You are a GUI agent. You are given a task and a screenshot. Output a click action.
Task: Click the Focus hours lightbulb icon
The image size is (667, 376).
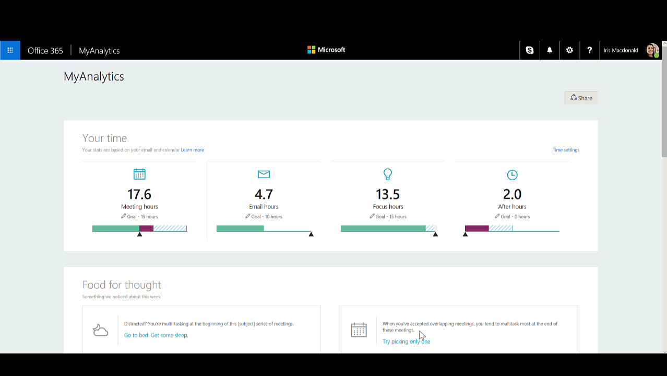[x=388, y=174]
